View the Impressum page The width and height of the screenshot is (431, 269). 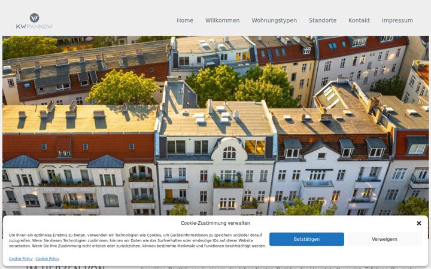pos(397,20)
